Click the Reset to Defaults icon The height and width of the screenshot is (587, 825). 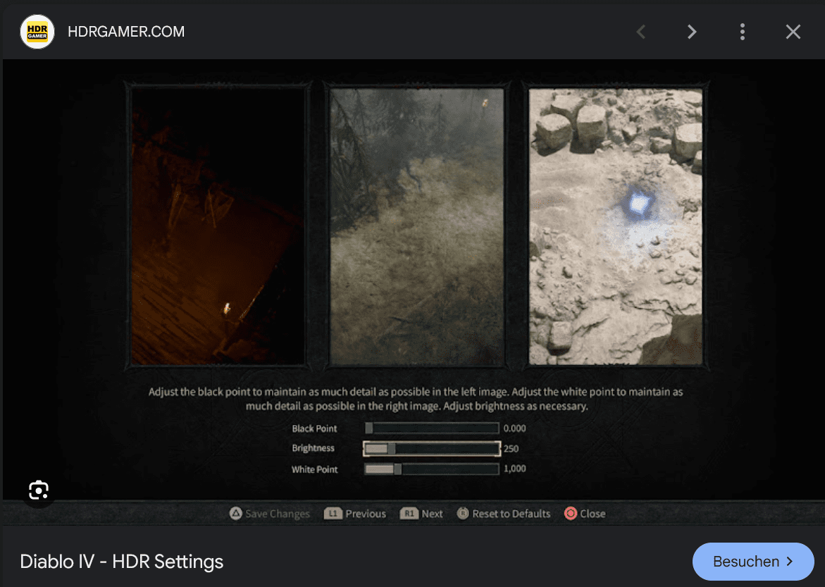coord(462,513)
